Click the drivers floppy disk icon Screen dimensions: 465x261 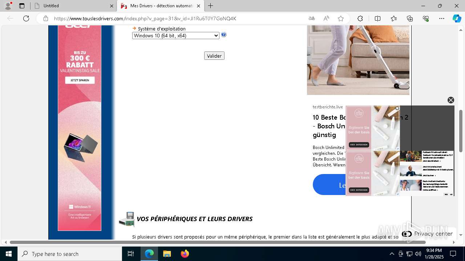(x=127, y=220)
